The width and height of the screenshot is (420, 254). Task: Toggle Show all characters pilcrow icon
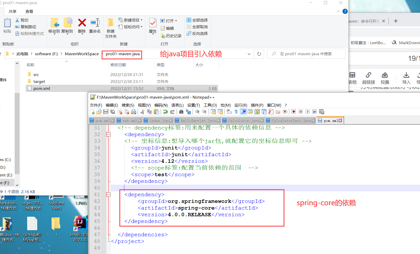236,112
